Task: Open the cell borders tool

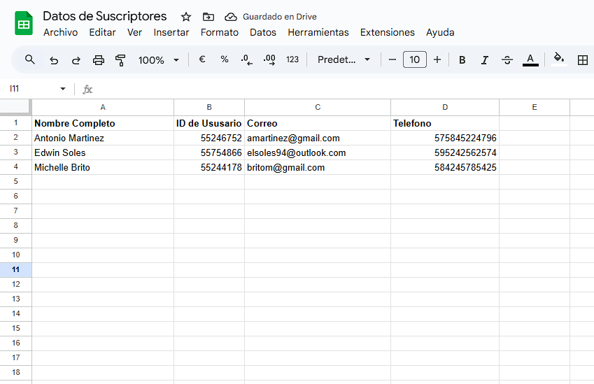Action: (583, 60)
